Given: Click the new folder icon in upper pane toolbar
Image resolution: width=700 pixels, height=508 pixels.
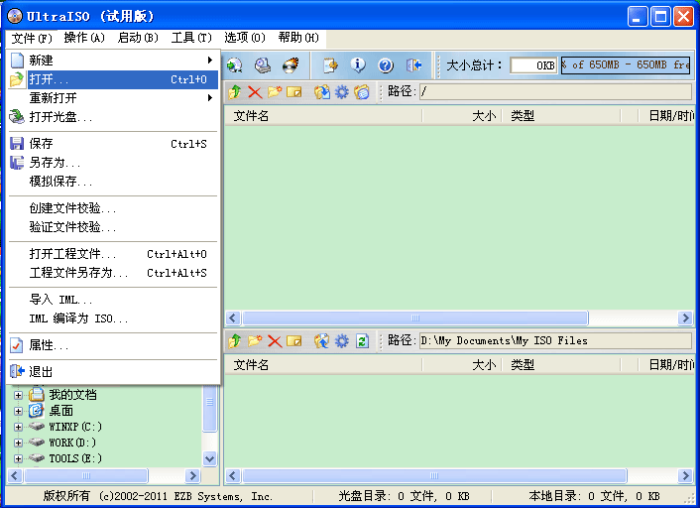Looking at the screenshot, I should coord(275,92).
